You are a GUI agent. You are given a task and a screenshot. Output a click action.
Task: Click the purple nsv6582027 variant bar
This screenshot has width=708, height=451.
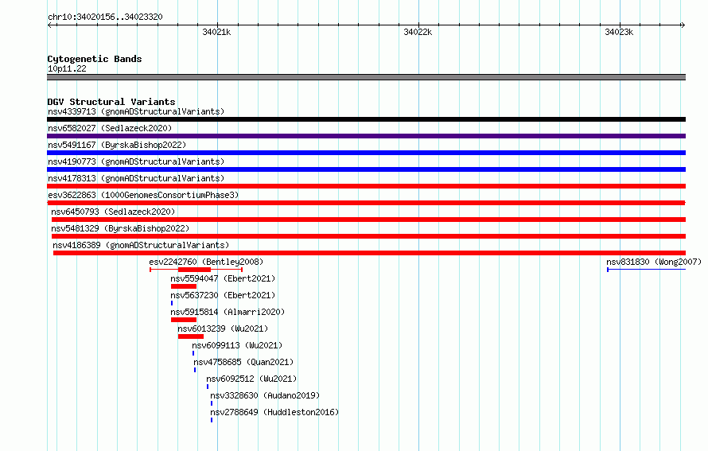tap(366, 136)
